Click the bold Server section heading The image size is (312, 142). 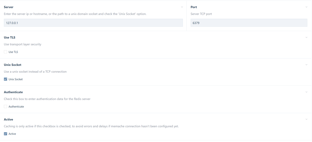[x=9, y=7]
